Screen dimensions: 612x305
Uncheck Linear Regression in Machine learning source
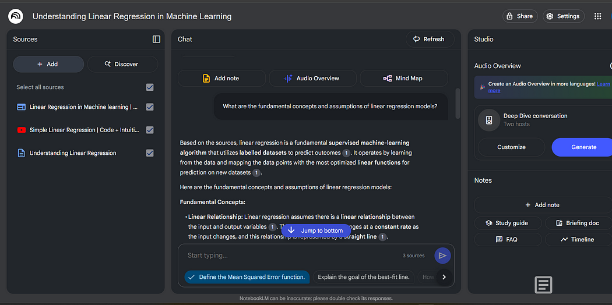coord(150,107)
